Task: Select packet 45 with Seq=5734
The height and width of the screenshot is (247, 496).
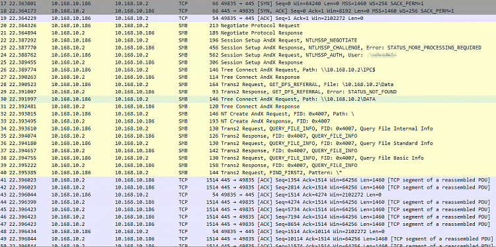Action: point(248,209)
